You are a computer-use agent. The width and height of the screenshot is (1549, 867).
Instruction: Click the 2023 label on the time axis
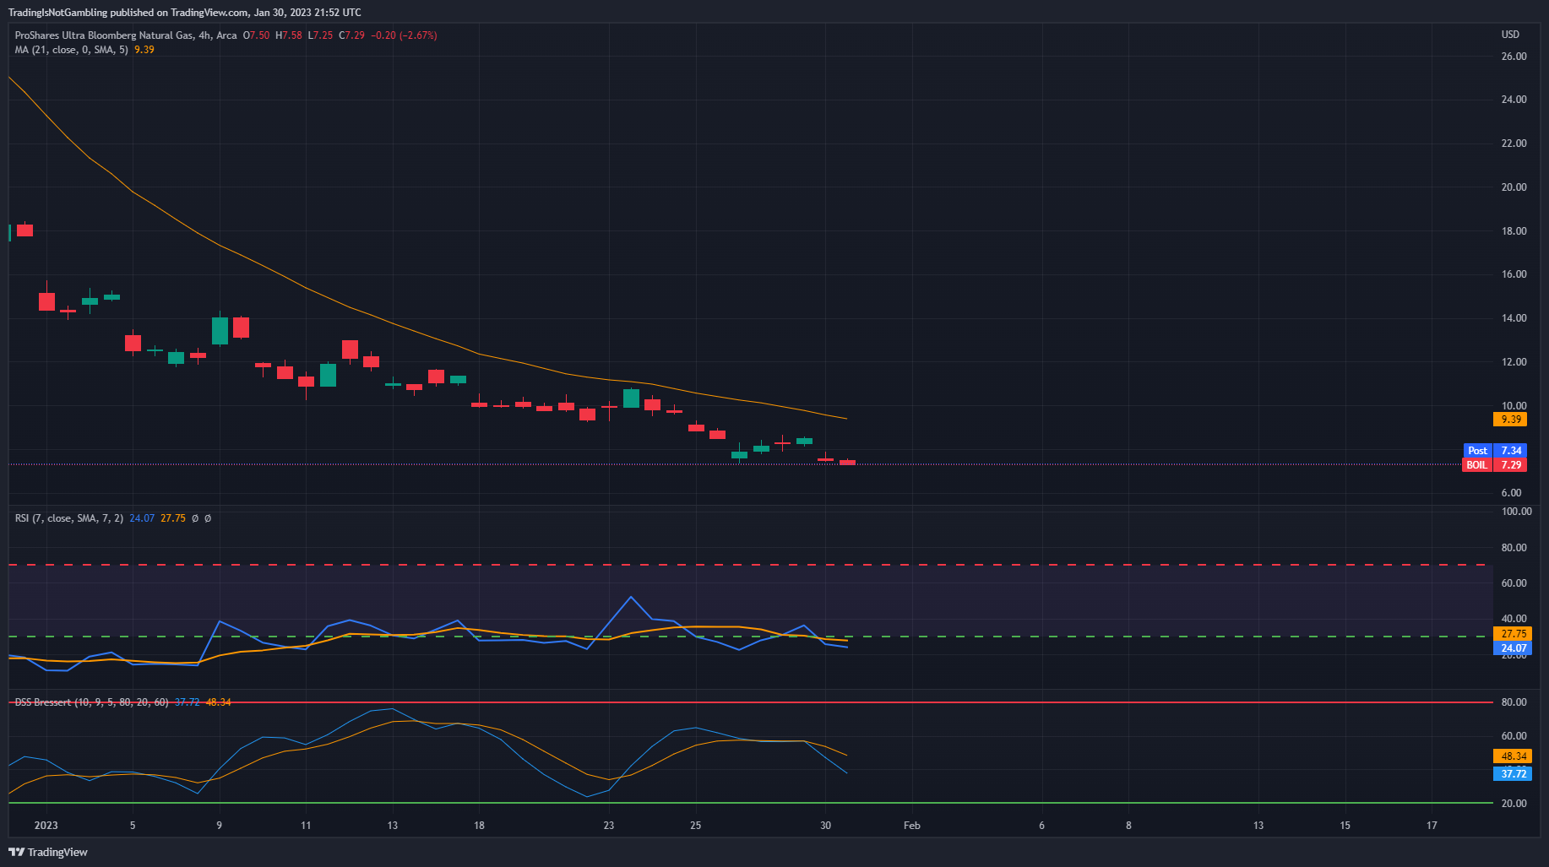pyautogui.click(x=46, y=826)
